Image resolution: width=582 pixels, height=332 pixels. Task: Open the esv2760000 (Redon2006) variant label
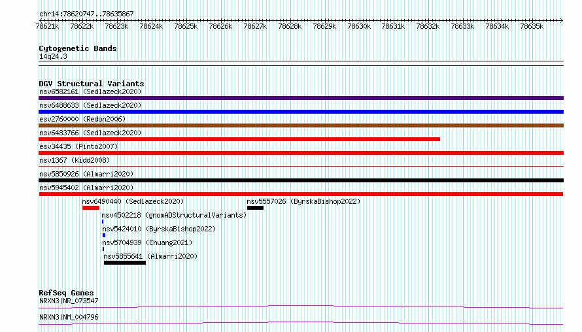82,119
